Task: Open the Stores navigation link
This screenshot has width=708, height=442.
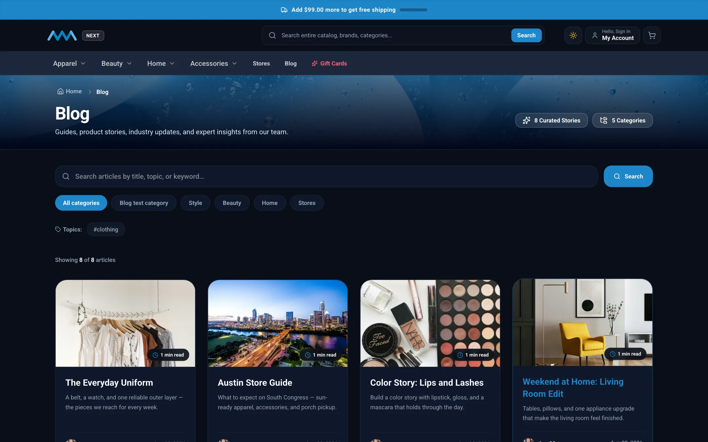Action: (x=261, y=64)
